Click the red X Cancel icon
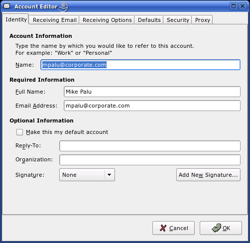This screenshot has width=250, height=243. coord(163,228)
